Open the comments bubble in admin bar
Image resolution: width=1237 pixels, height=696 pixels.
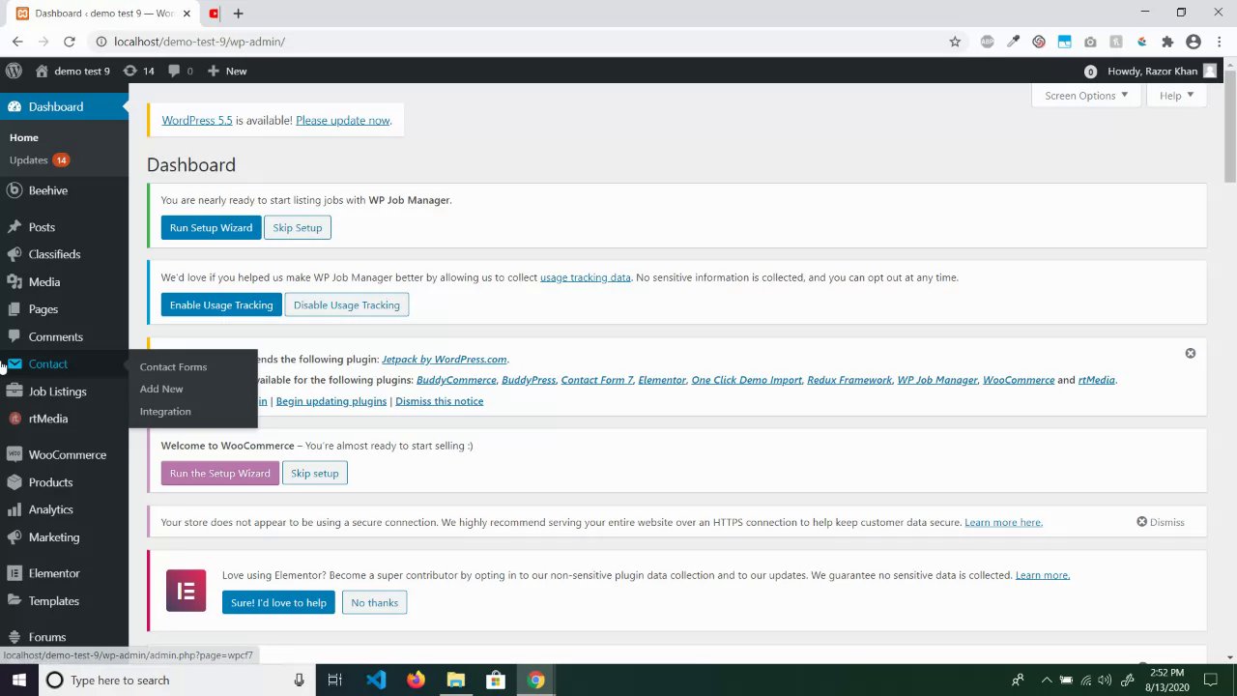click(x=180, y=71)
